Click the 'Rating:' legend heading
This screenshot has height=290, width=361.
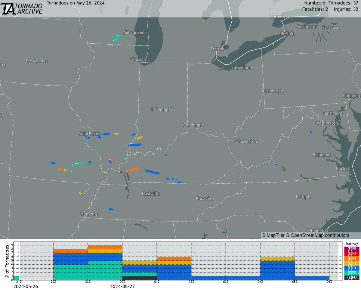[x=351, y=244]
